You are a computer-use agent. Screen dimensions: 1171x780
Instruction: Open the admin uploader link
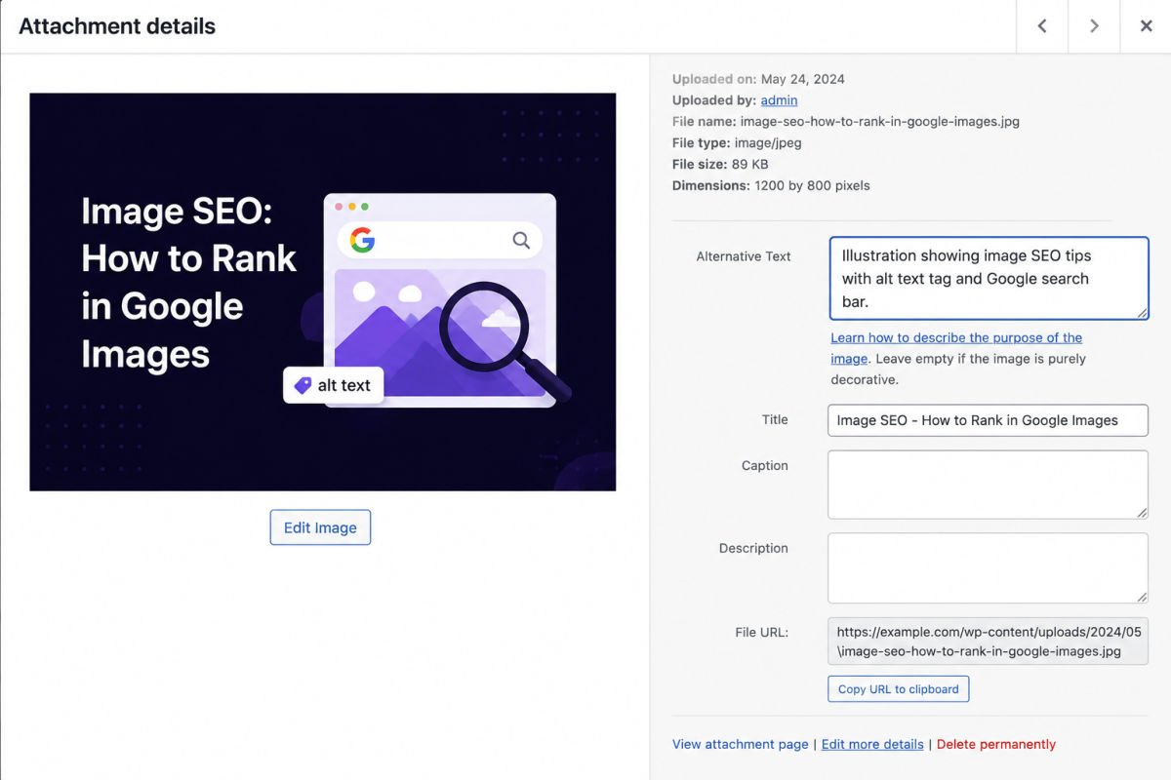(x=779, y=100)
